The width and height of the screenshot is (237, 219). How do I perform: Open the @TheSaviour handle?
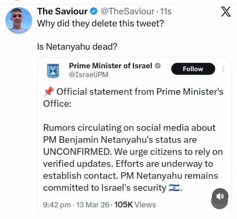(127, 11)
